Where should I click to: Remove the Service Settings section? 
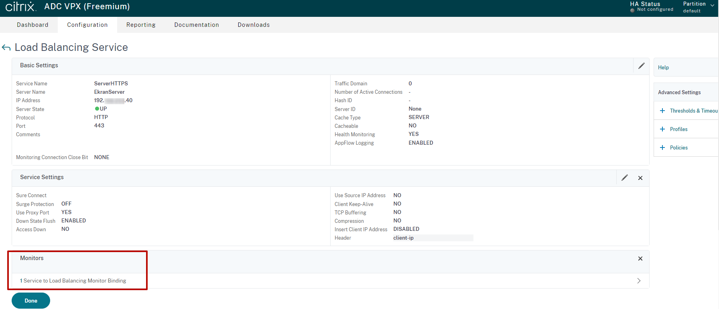coord(640,178)
